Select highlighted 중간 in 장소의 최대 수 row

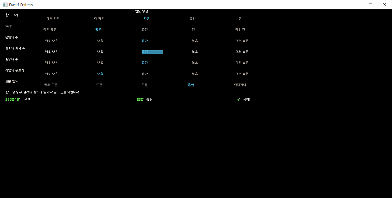pyautogui.click(x=152, y=52)
